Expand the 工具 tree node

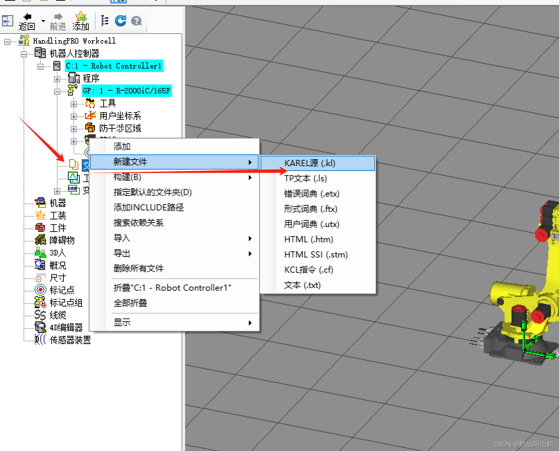74,104
